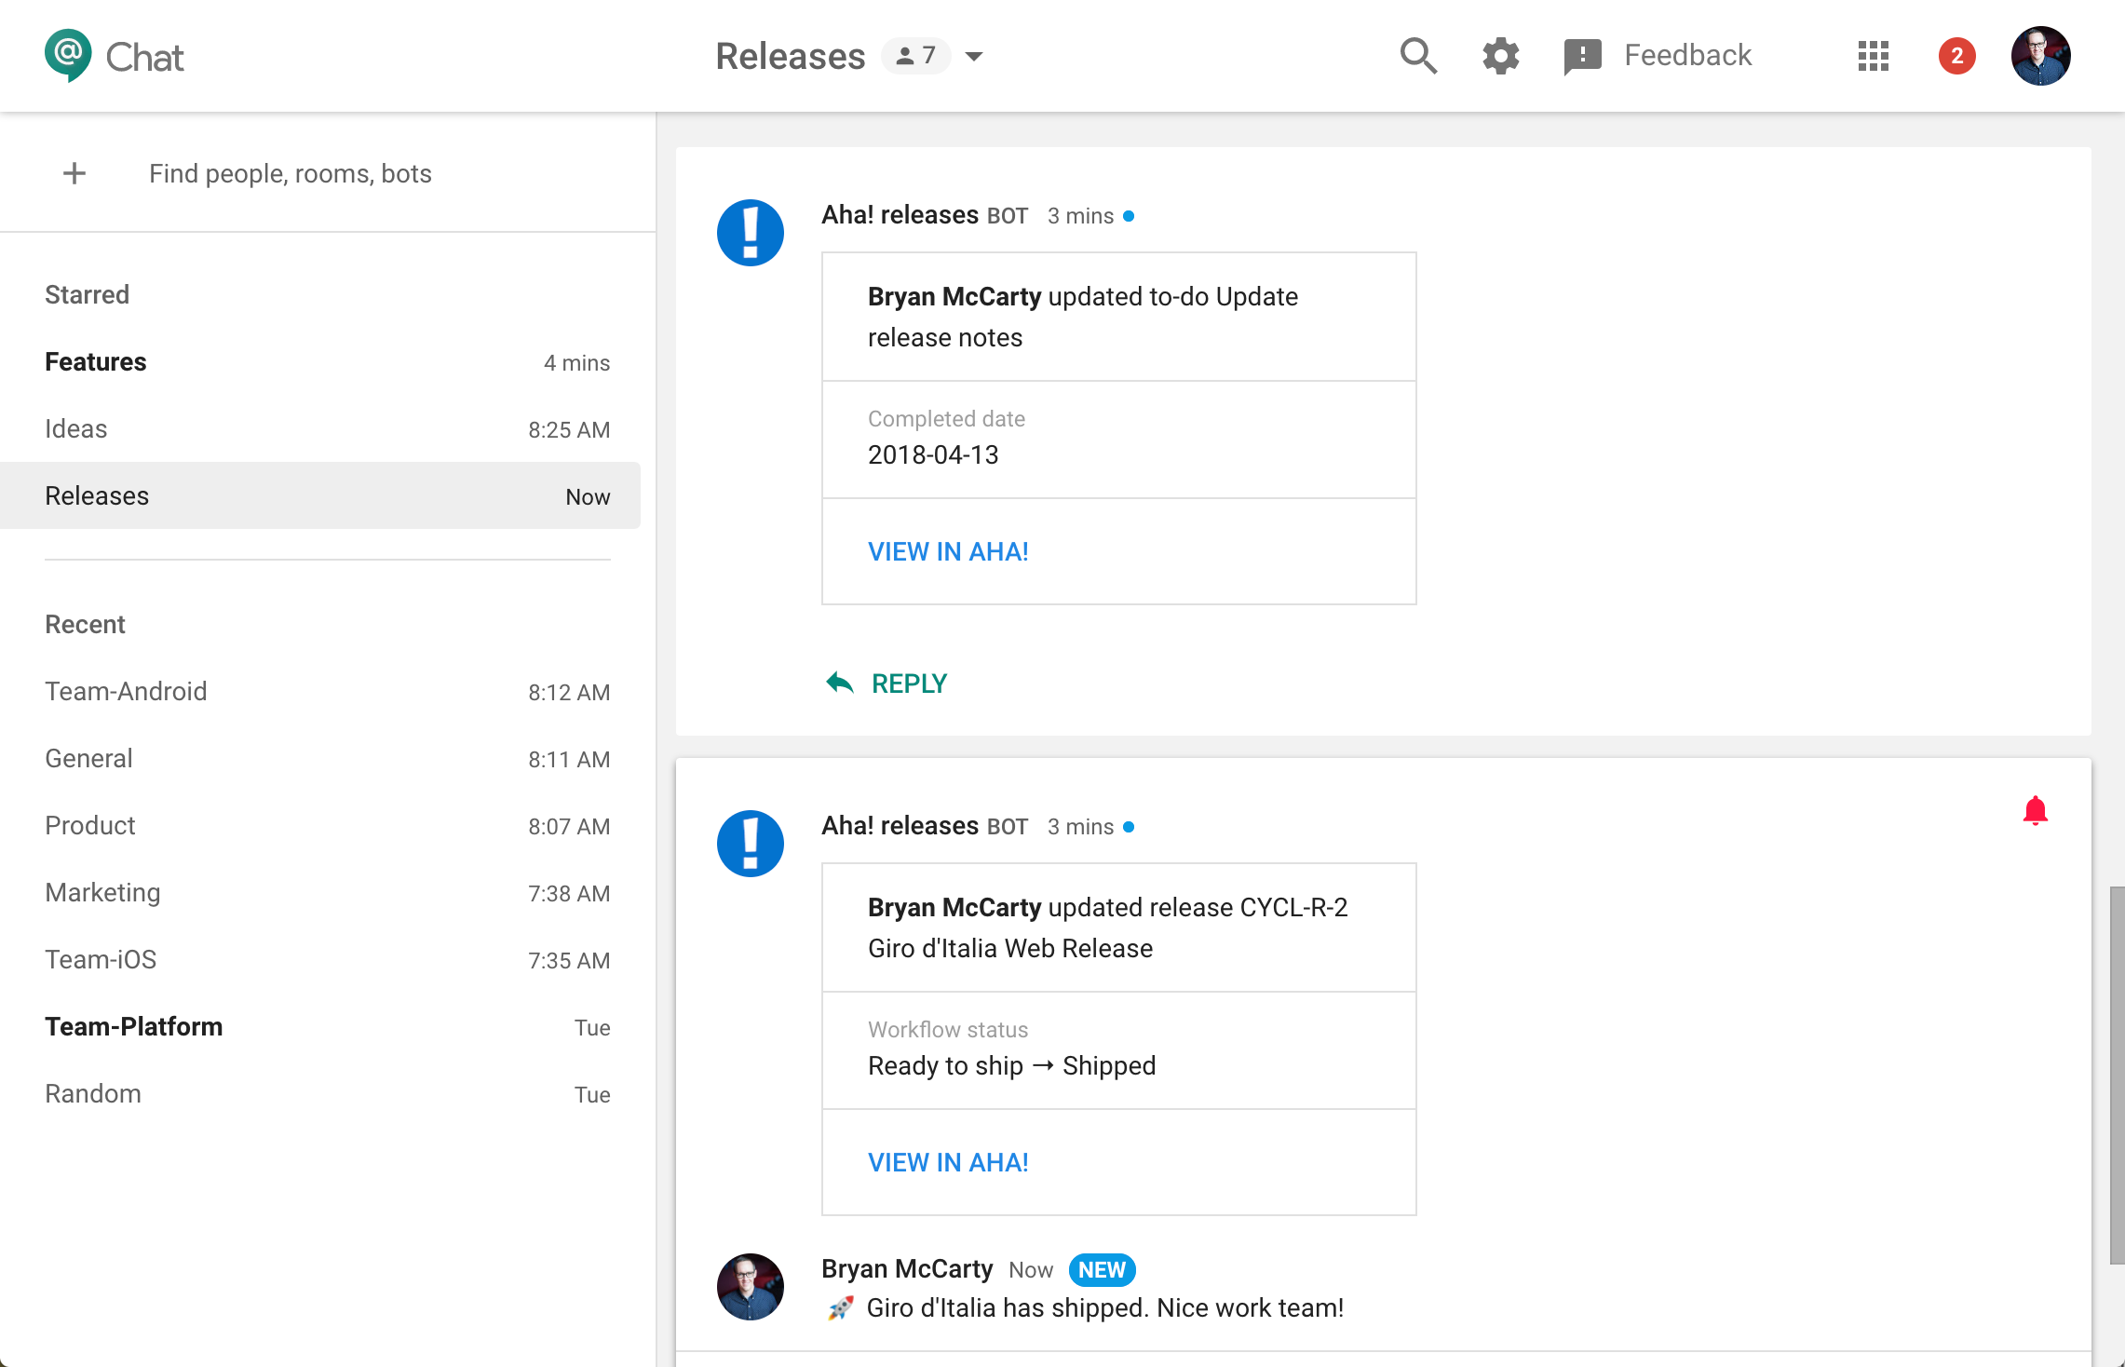Open search from the top bar
The width and height of the screenshot is (2125, 1367).
[1418, 56]
